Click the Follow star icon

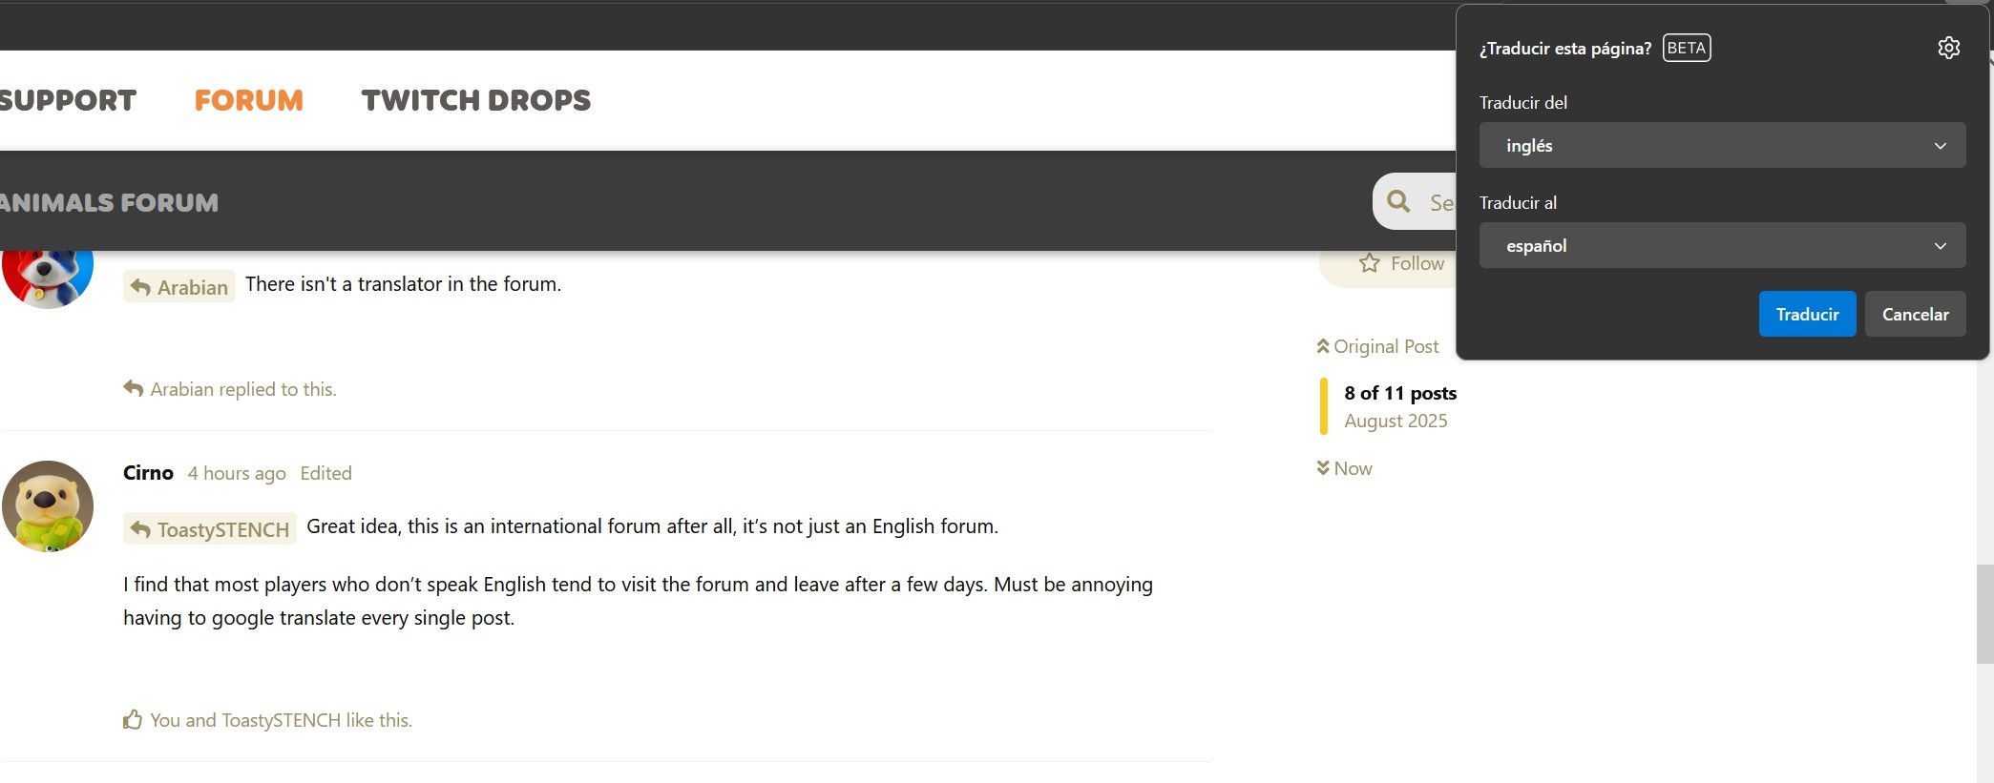pyautogui.click(x=1370, y=263)
